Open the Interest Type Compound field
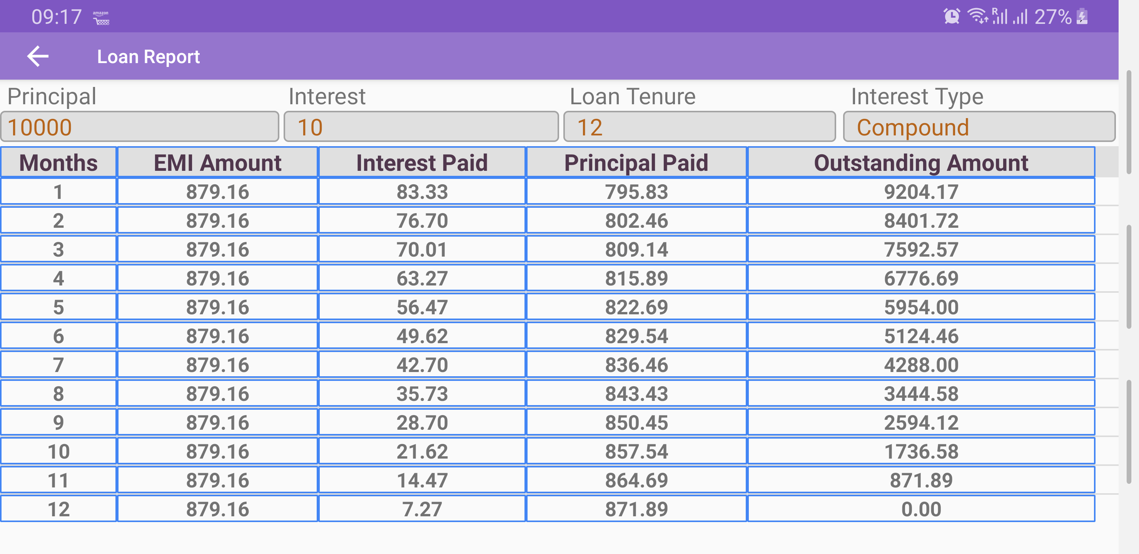This screenshot has height=554, width=1139. tap(979, 127)
